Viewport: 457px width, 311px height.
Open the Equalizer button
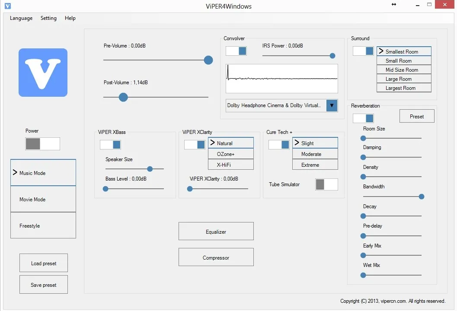coord(216,232)
